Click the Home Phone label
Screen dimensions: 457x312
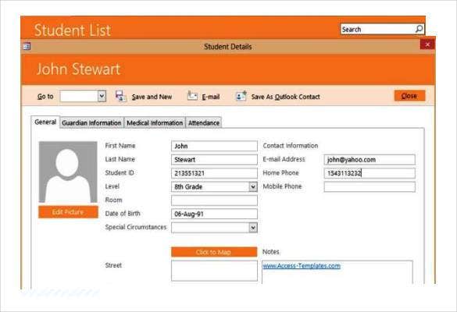tap(280, 173)
